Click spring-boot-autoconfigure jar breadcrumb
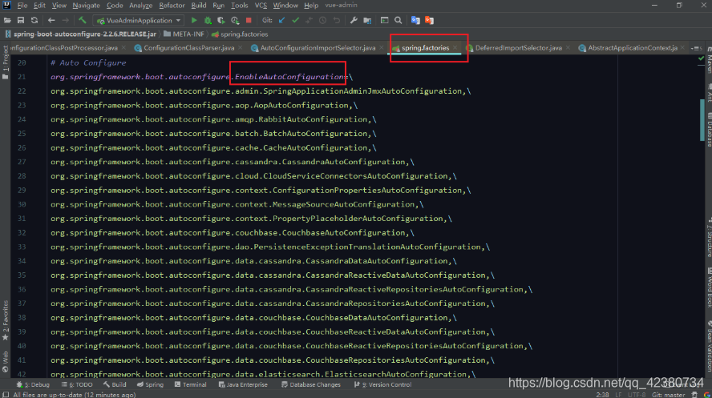The image size is (712, 398). pos(80,34)
